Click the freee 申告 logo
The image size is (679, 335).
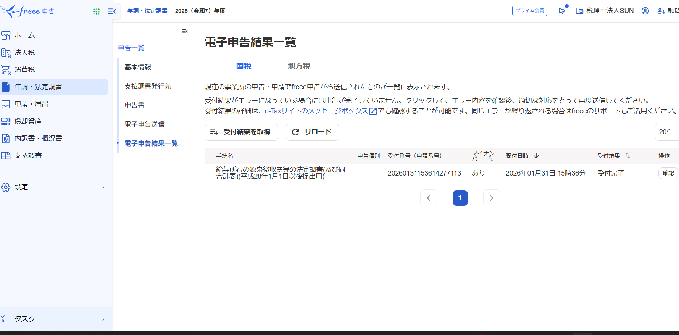(x=29, y=11)
